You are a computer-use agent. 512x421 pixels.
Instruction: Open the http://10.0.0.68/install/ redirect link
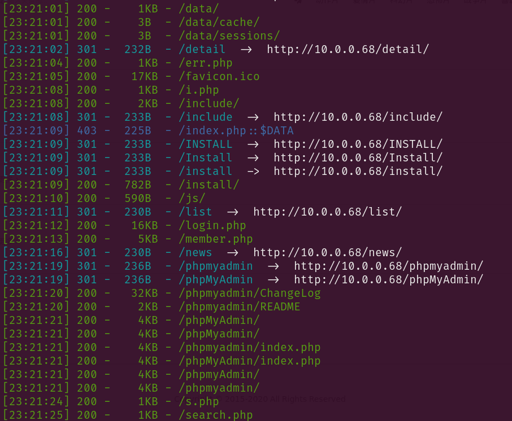pos(358,171)
